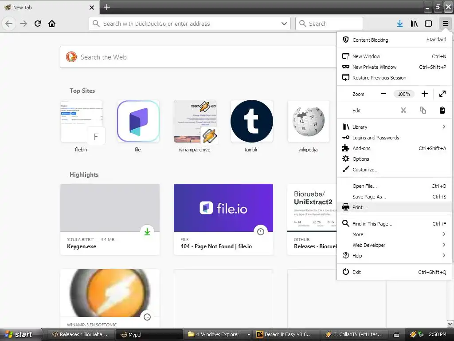Screen dimensions: 454x341
Task: Switch to CollabTV taskbar window
Action: [x=356, y=334]
